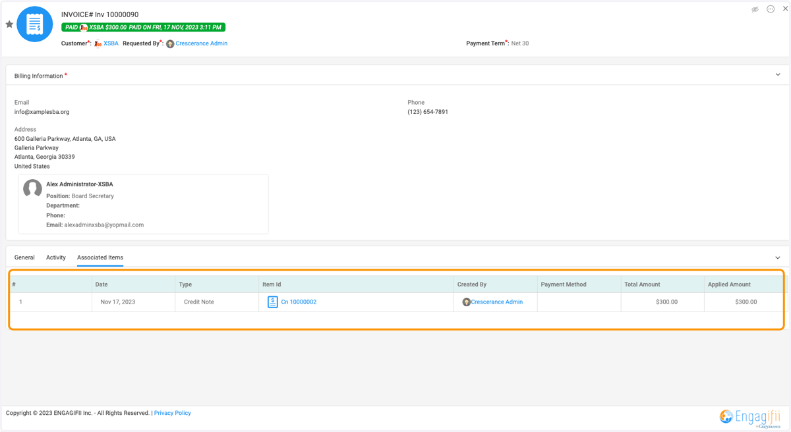Click avatar in Created By column
The width and height of the screenshot is (791, 432).
point(466,302)
